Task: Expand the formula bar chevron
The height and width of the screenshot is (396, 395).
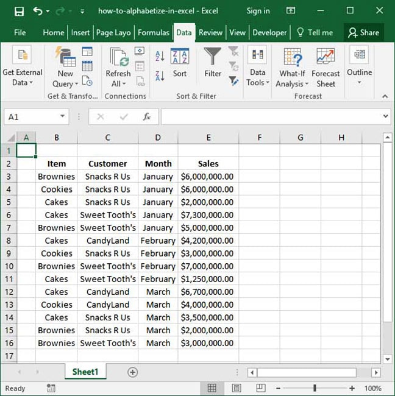Action: pyautogui.click(x=385, y=116)
